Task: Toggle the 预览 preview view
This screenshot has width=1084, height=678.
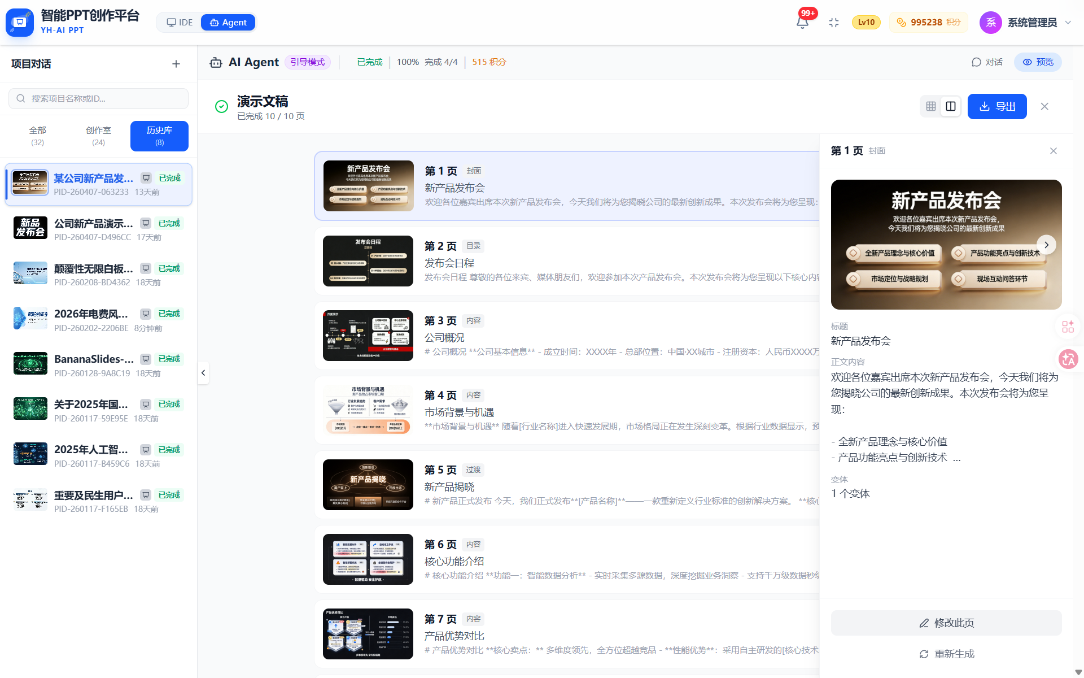Action: pos(1038,62)
